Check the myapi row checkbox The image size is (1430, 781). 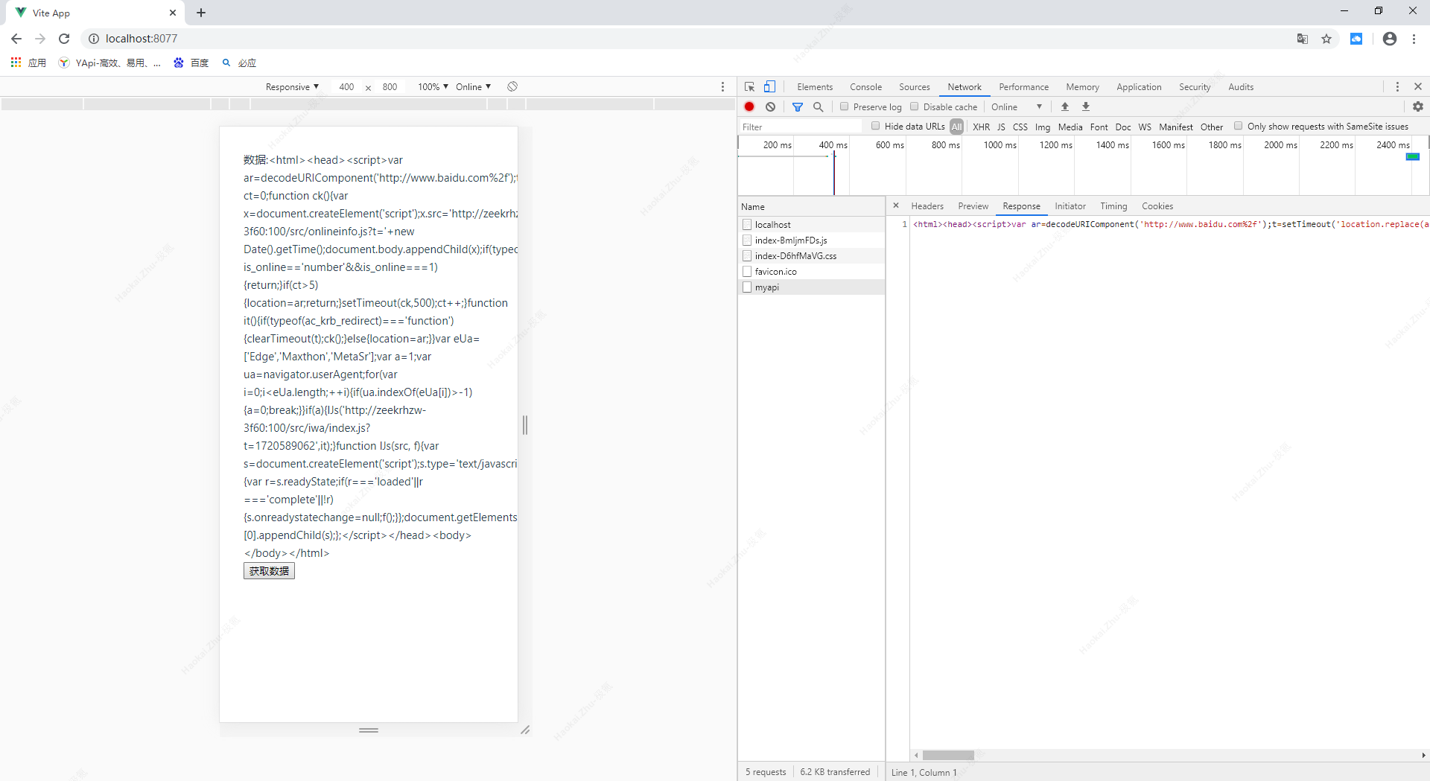(747, 287)
